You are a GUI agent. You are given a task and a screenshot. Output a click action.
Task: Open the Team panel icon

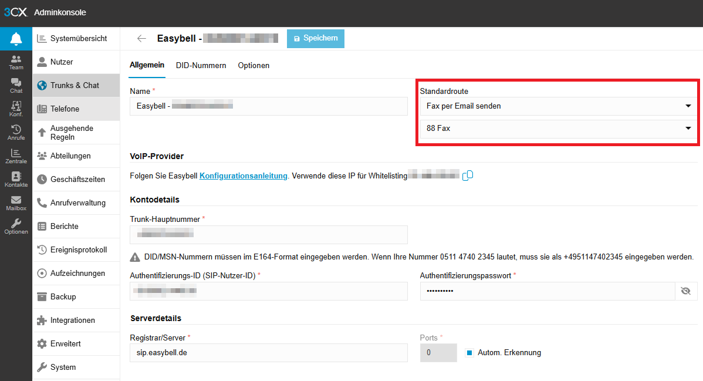(16, 62)
